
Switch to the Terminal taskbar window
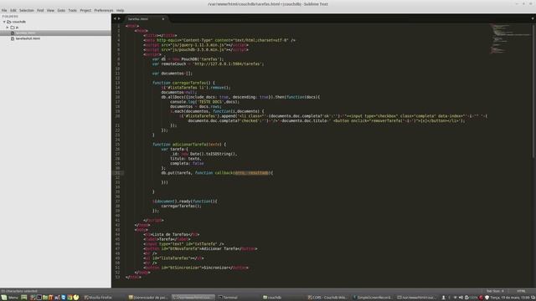click(229, 298)
